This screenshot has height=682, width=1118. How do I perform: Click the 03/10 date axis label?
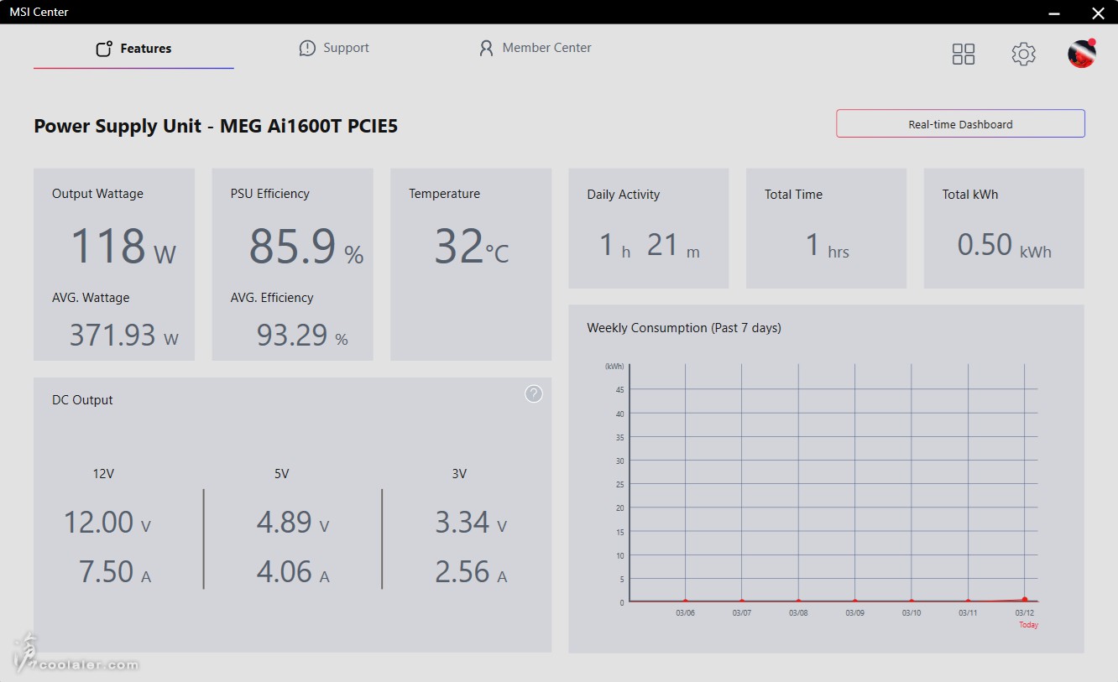tap(912, 613)
